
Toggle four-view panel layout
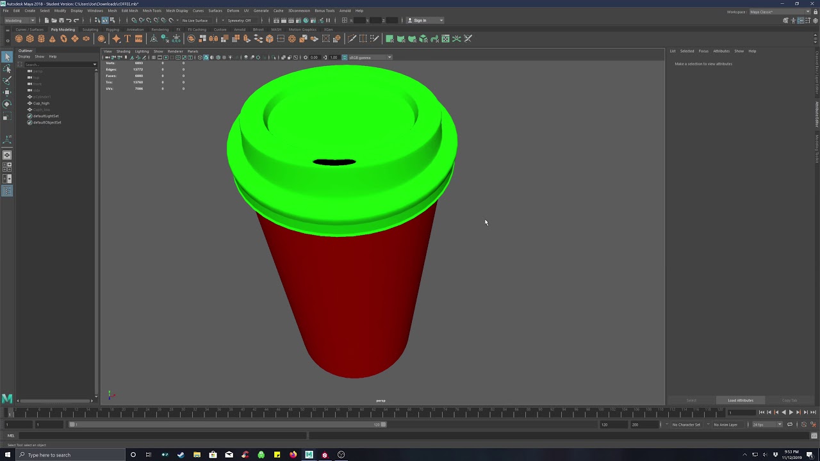pos(7,167)
